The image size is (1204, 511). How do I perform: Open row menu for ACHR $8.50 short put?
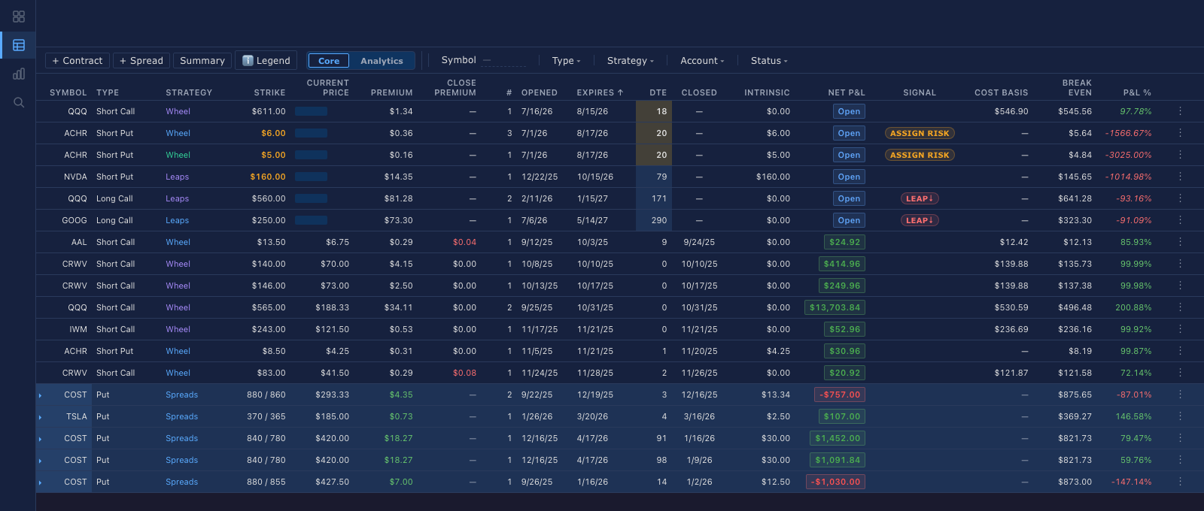tap(1180, 351)
